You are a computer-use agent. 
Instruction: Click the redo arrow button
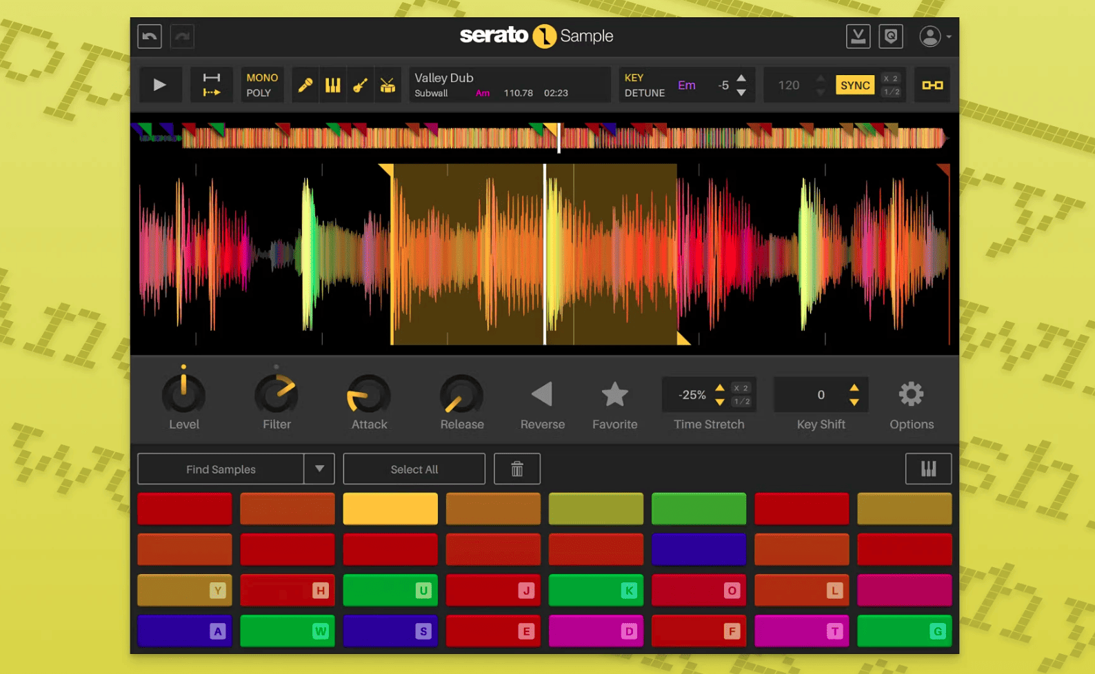pos(182,36)
